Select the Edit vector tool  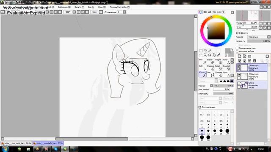202,68
